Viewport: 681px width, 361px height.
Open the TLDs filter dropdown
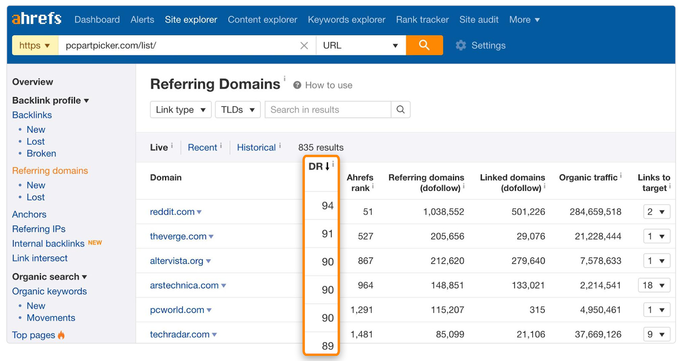(x=237, y=109)
